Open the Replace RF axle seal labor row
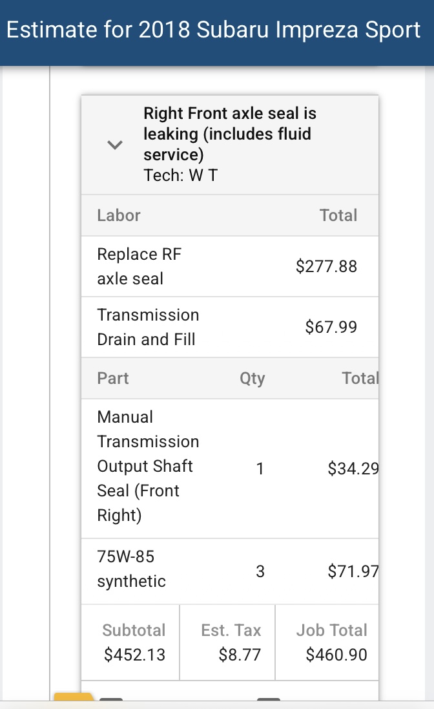Viewport: 434px width, 709px height. point(139,266)
